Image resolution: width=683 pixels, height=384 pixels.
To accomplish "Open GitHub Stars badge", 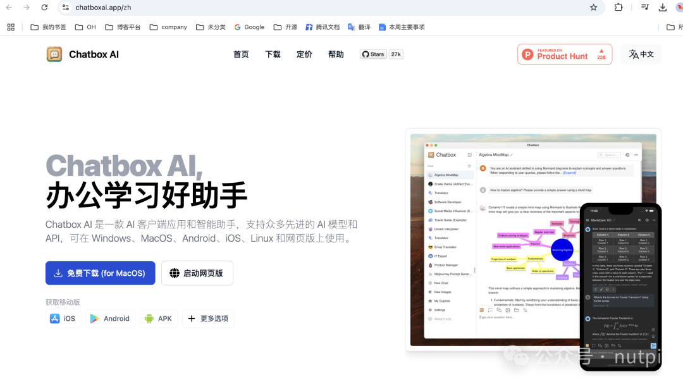I will click(x=381, y=54).
